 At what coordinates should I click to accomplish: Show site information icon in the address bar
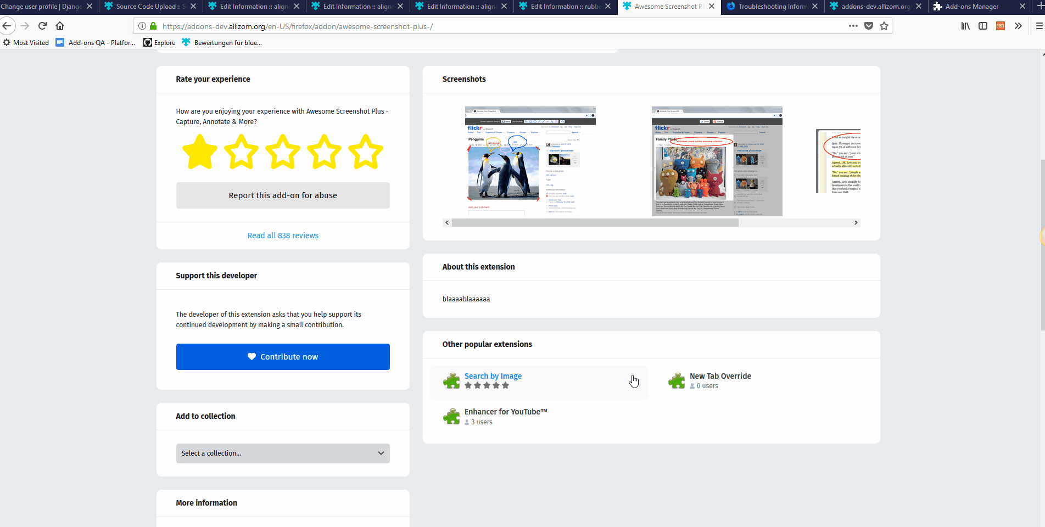tap(142, 26)
